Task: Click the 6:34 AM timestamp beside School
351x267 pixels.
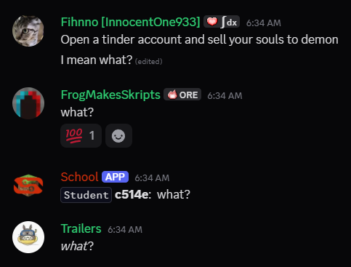Action: (x=152, y=178)
